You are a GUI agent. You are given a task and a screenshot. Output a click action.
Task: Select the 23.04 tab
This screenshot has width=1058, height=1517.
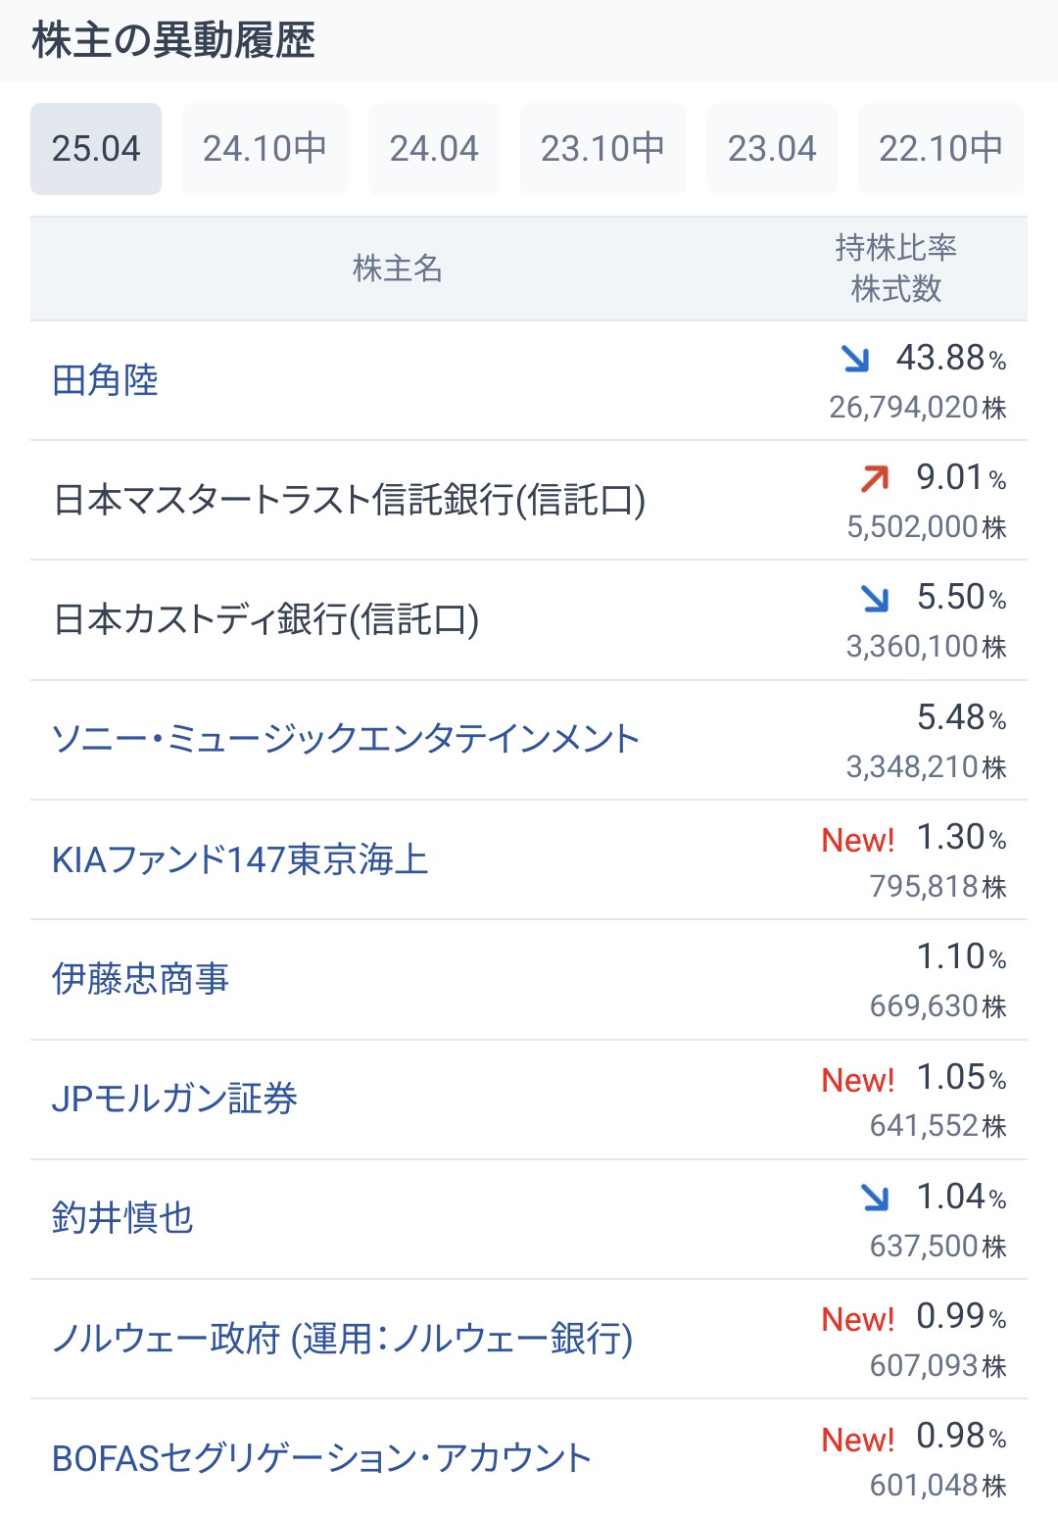coord(772,149)
